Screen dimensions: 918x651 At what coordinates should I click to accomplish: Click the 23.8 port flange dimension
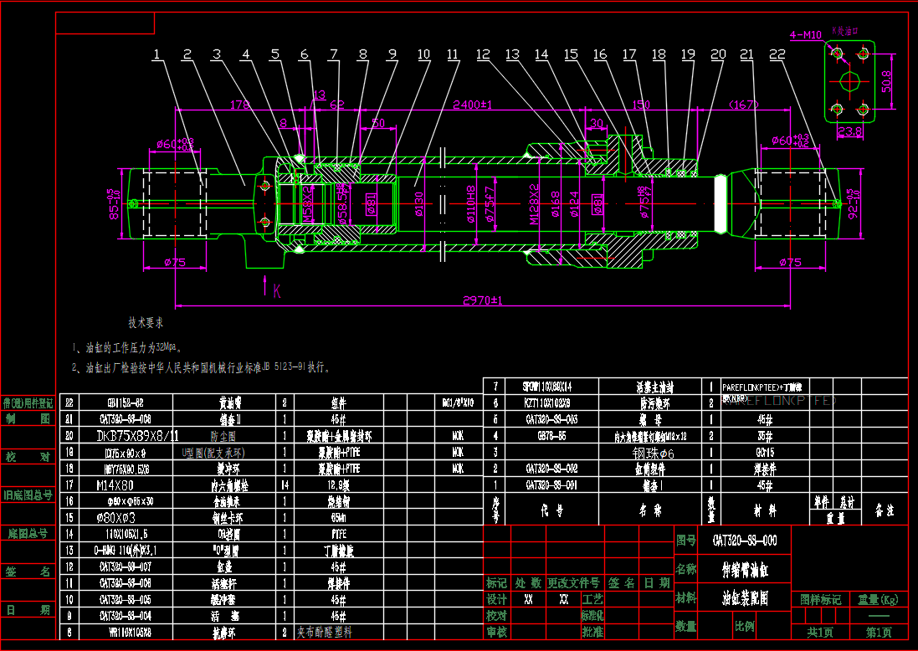pos(849,131)
